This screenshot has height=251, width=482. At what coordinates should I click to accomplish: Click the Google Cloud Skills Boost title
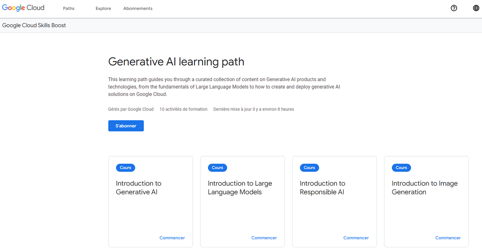pyautogui.click(x=34, y=25)
